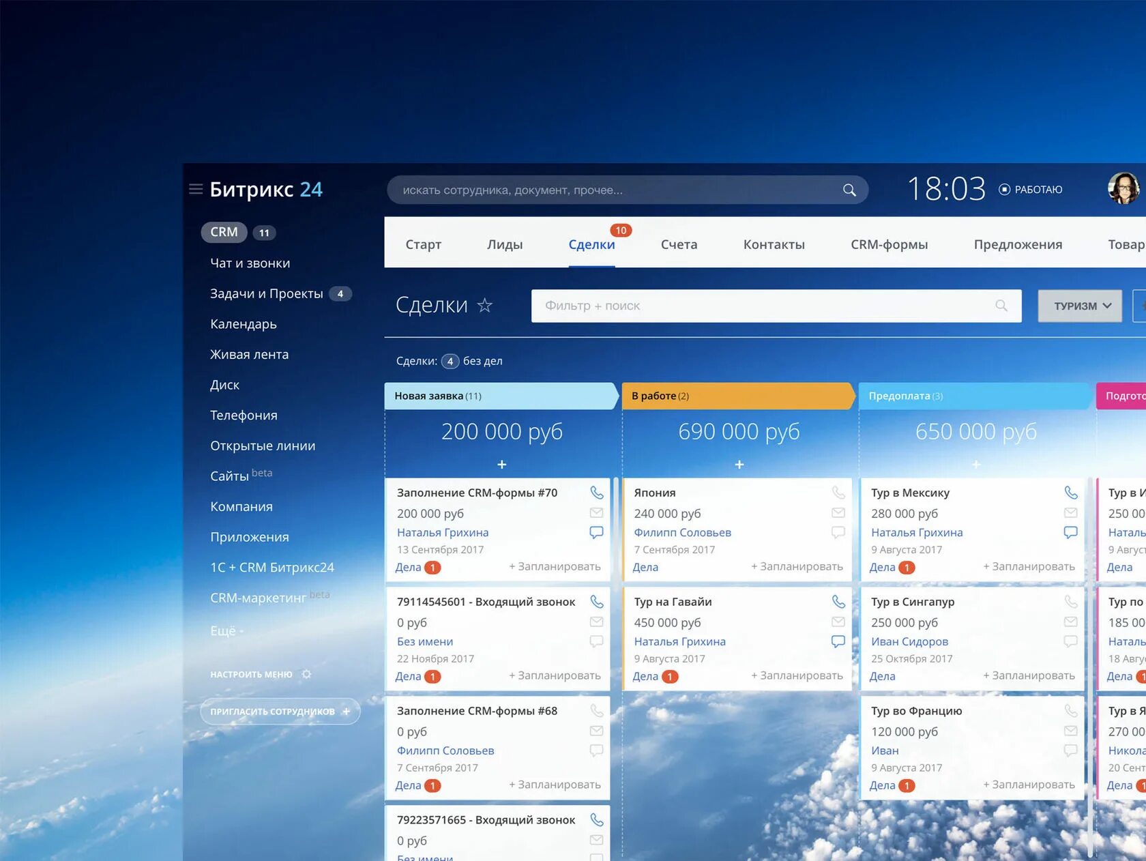Open the ТУРИЗМ funnel dropdown
The image size is (1146, 861).
point(1080,306)
